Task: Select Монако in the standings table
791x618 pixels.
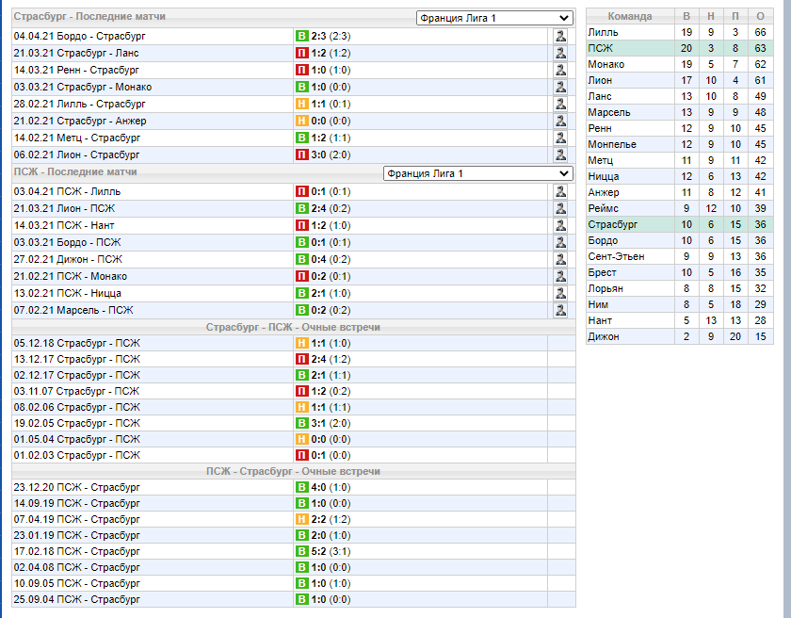Action: coord(680,64)
